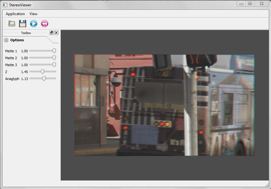Adjust the Matte 2 slider
271x189 pixels.
pos(54,58)
